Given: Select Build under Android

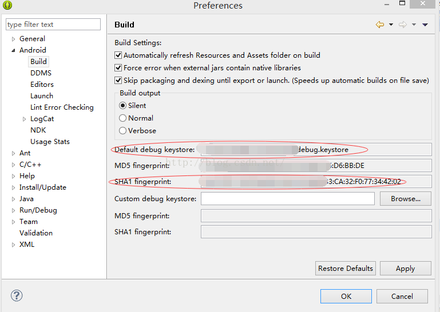Looking at the screenshot, I should pos(38,61).
